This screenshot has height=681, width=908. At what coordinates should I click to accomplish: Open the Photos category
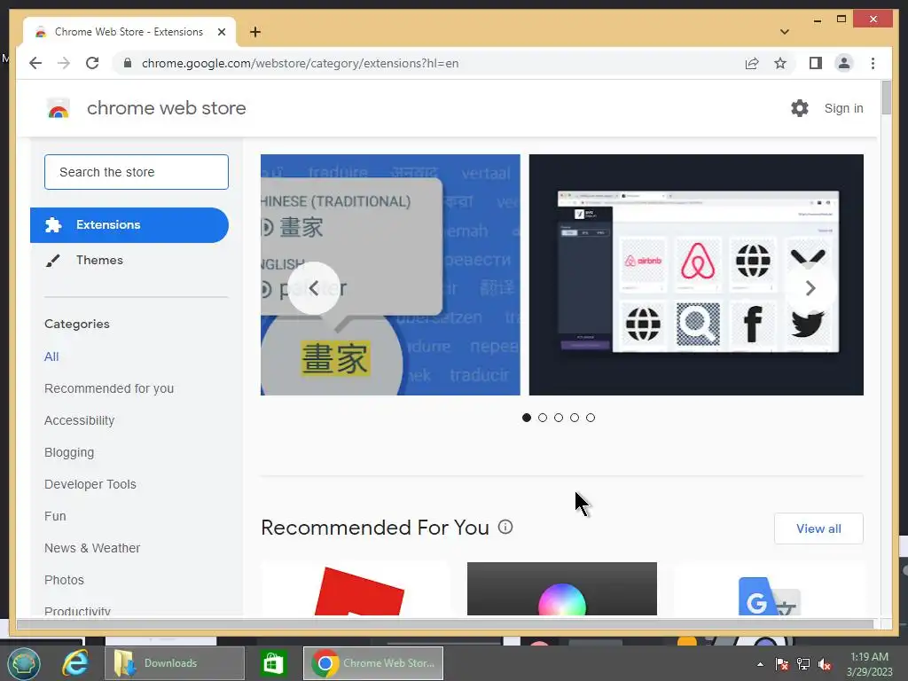64,580
